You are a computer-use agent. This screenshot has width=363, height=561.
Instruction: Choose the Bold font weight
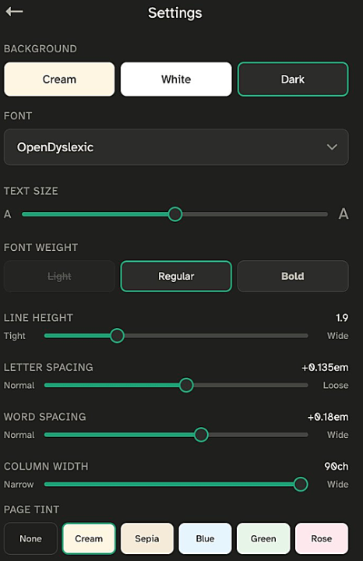[293, 276]
